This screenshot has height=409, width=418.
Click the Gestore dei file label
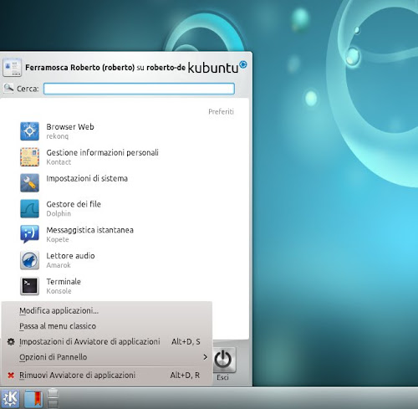pyautogui.click(x=74, y=204)
